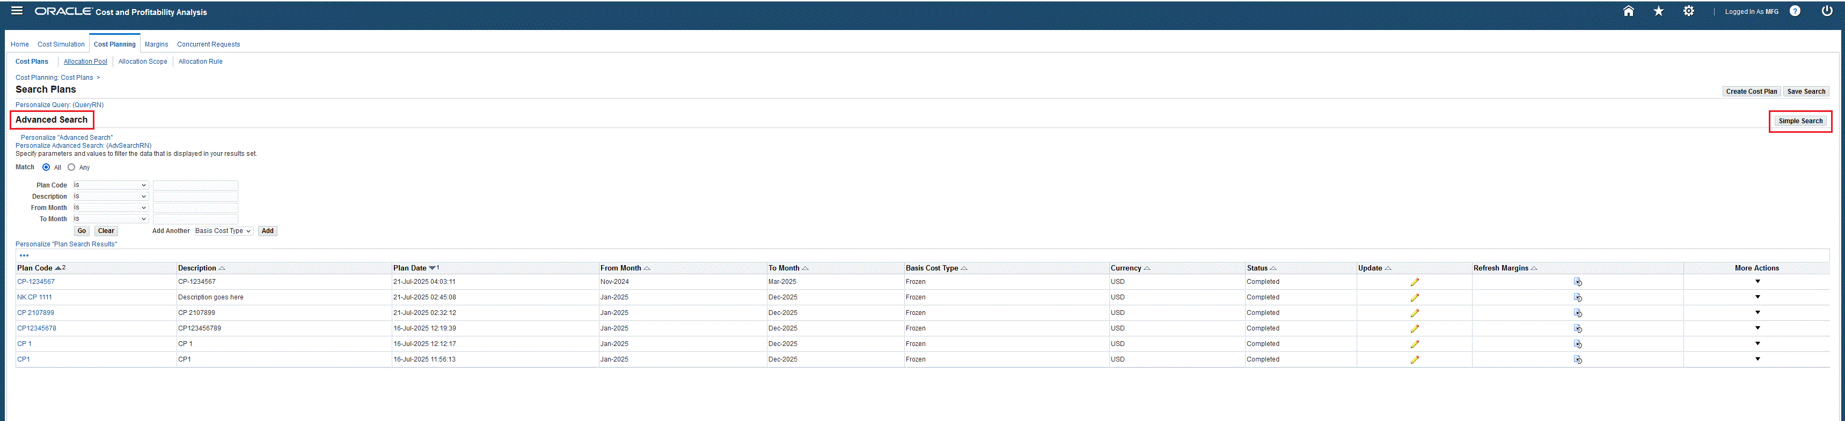Click the From Month value input field
The height and width of the screenshot is (421, 1845).
[195, 208]
